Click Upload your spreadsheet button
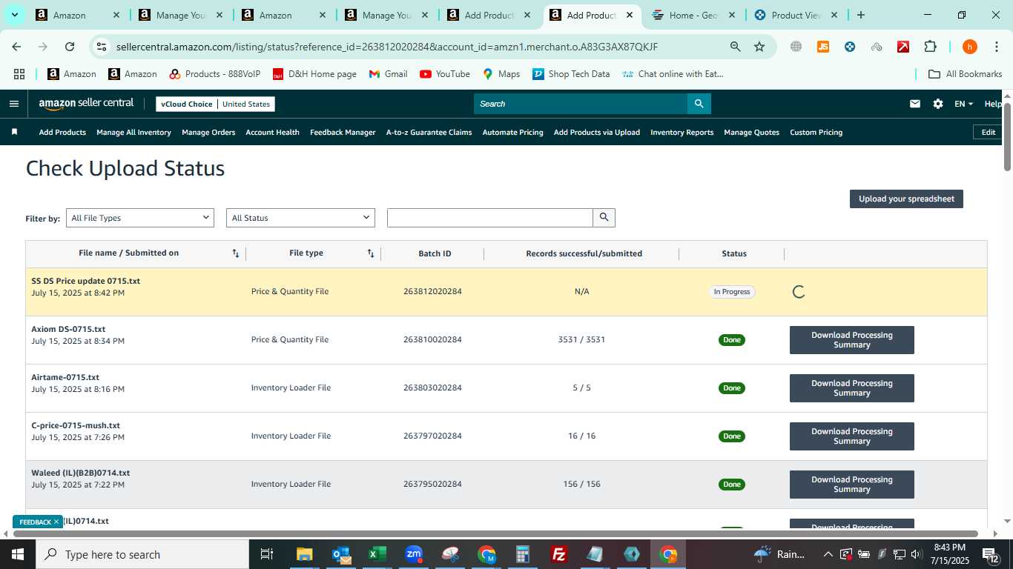The image size is (1013, 569). pos(906,199)
